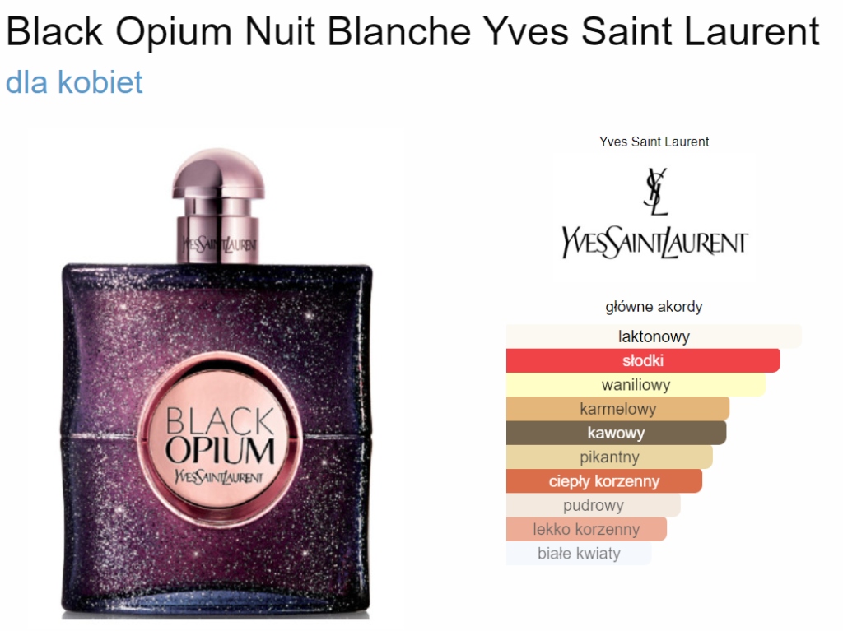This screenshot has width=843, height=631.
Task: Click the 'główne akordy' heading
Action: click(654, 306)
